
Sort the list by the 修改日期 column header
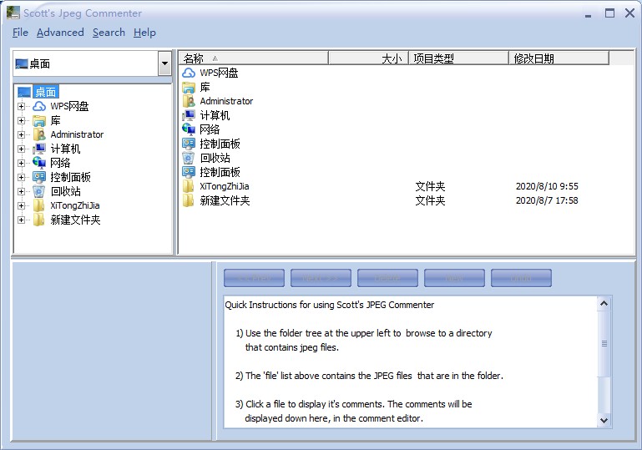pos(559,58)
